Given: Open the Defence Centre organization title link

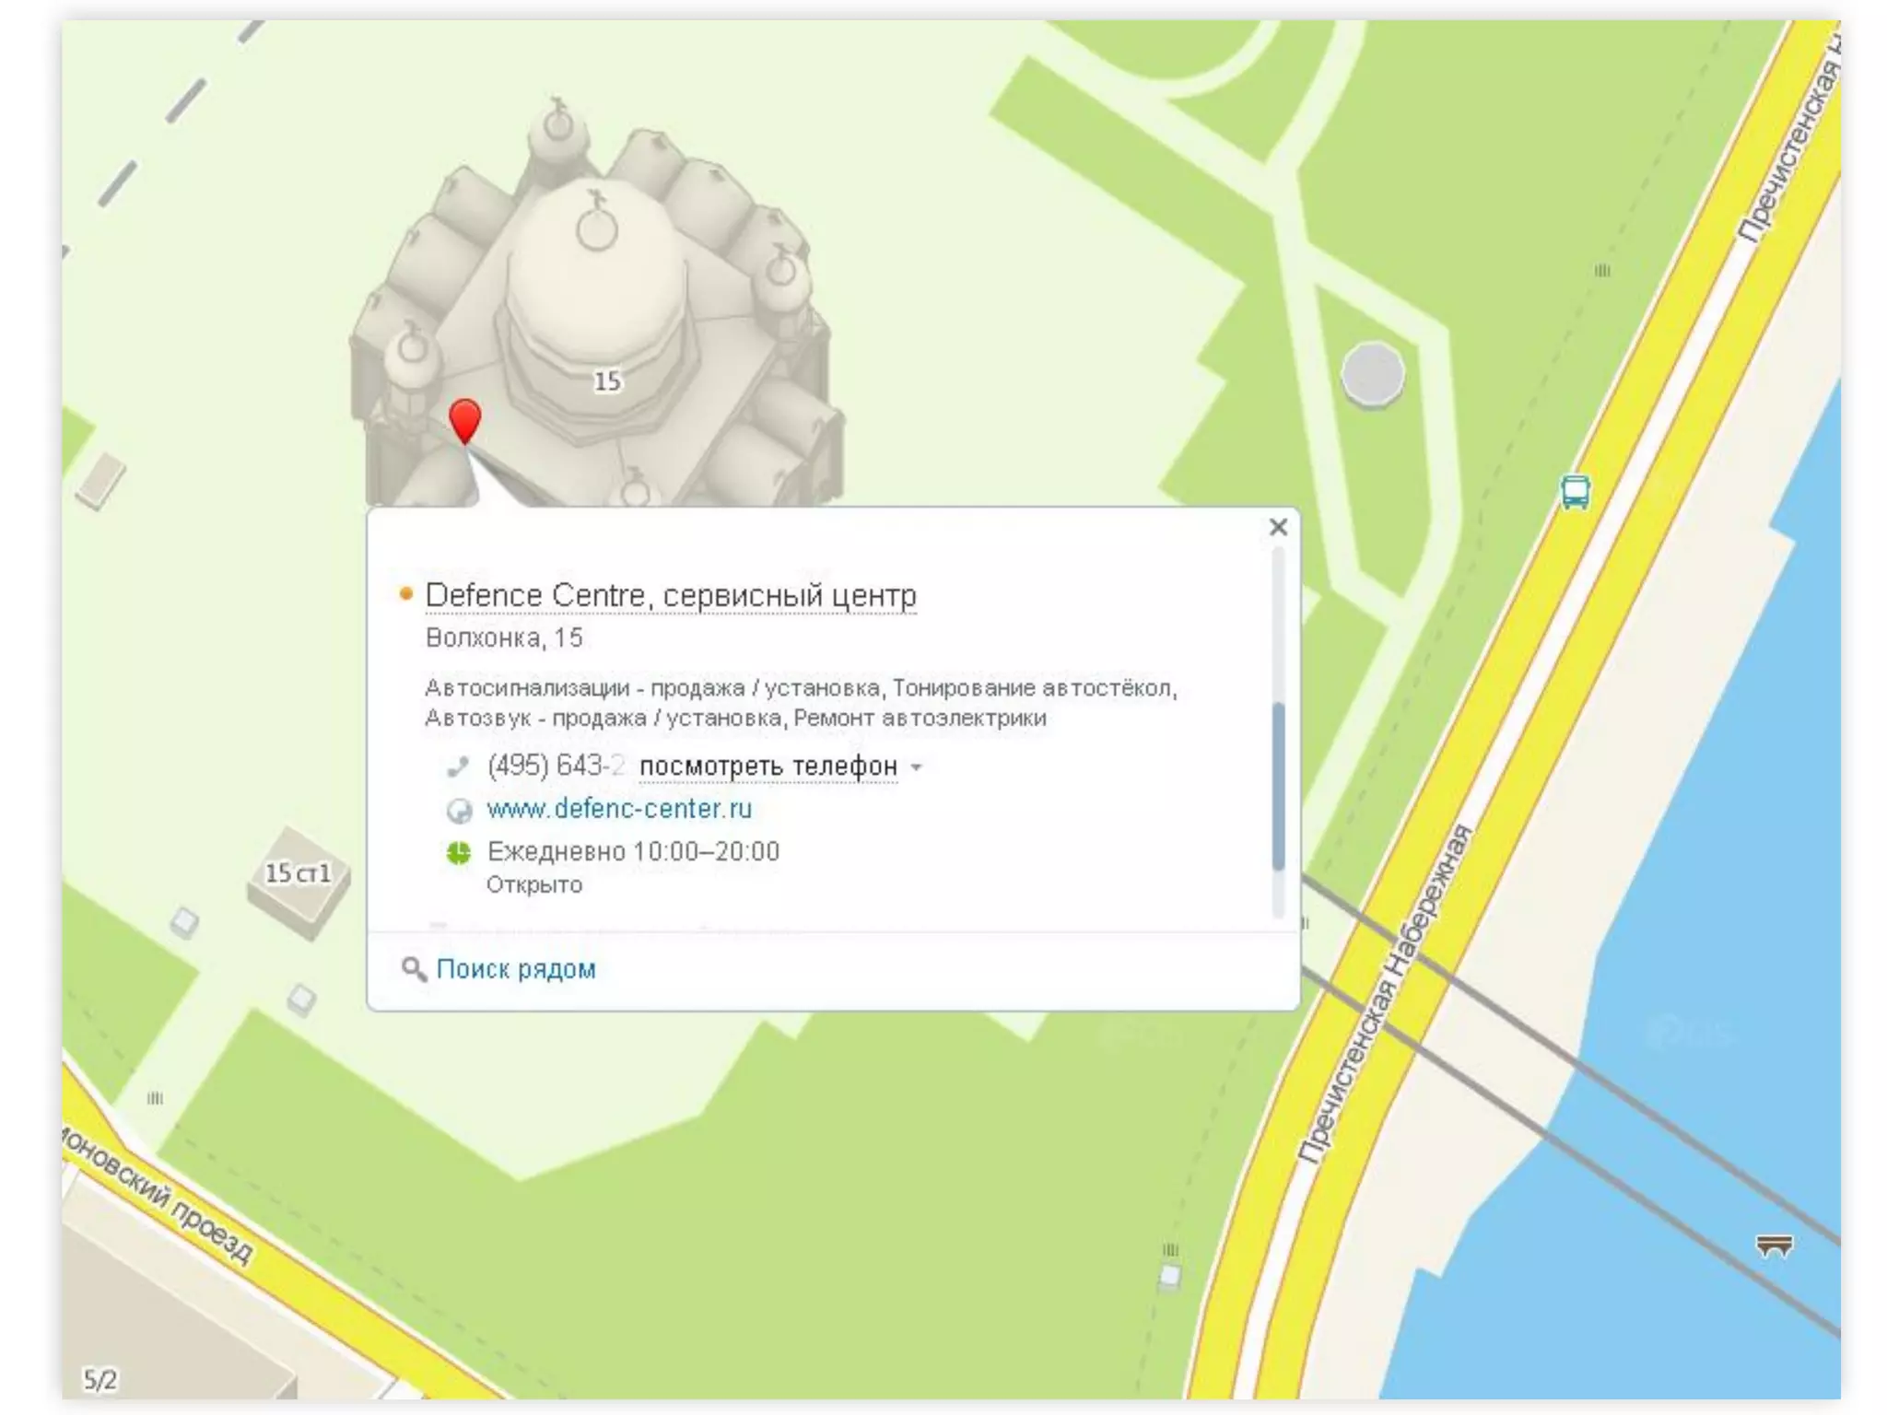Looking at the screenshot, I should click(671, 596).
